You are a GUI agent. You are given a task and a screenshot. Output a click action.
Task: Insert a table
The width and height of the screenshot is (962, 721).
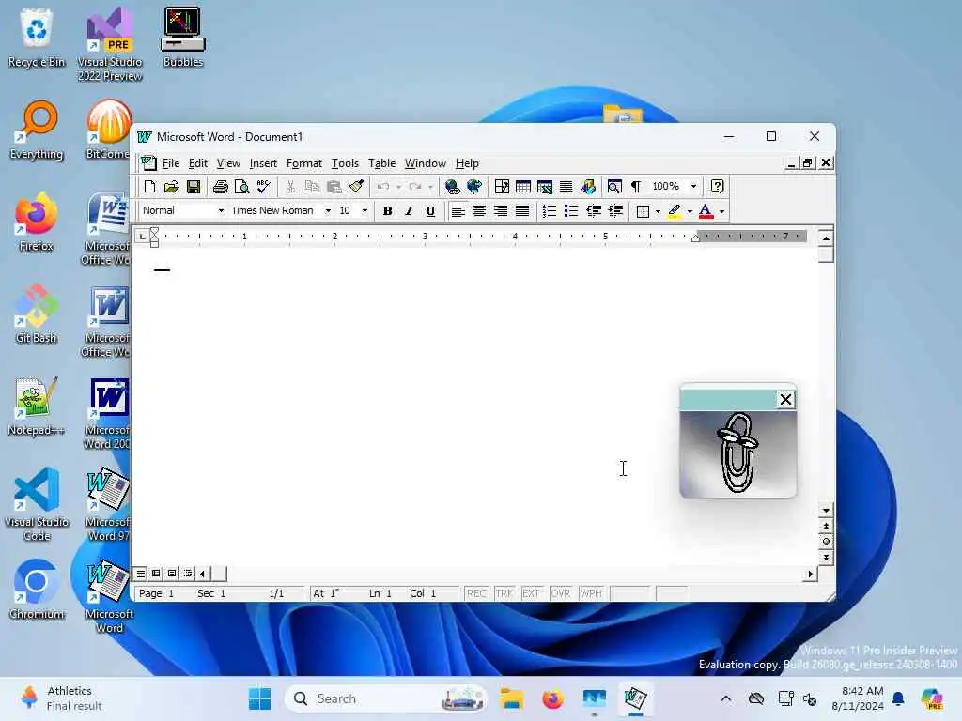pyautogui.click(x=523, y=187)
